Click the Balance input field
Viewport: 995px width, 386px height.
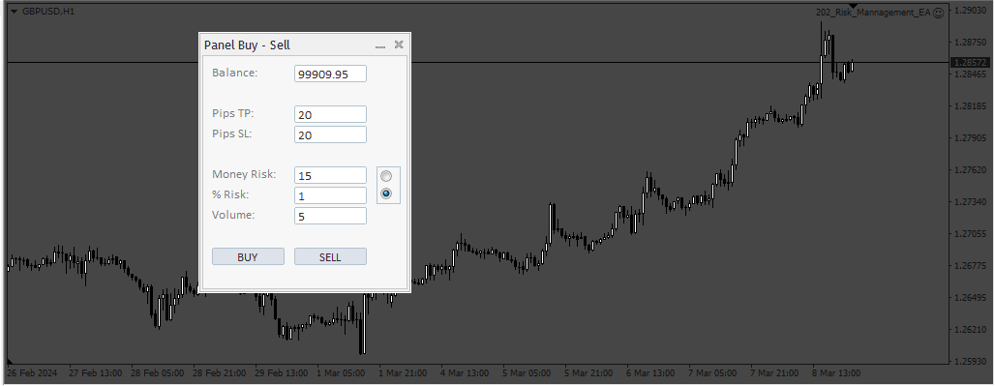pyautogui.click(x=330, y=74)
